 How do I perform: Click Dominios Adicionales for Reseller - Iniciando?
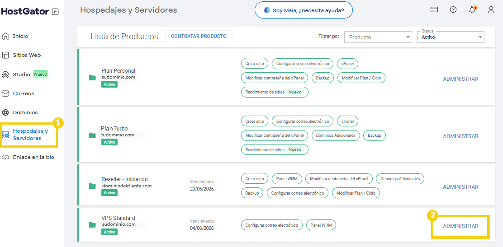pos(400,179)
